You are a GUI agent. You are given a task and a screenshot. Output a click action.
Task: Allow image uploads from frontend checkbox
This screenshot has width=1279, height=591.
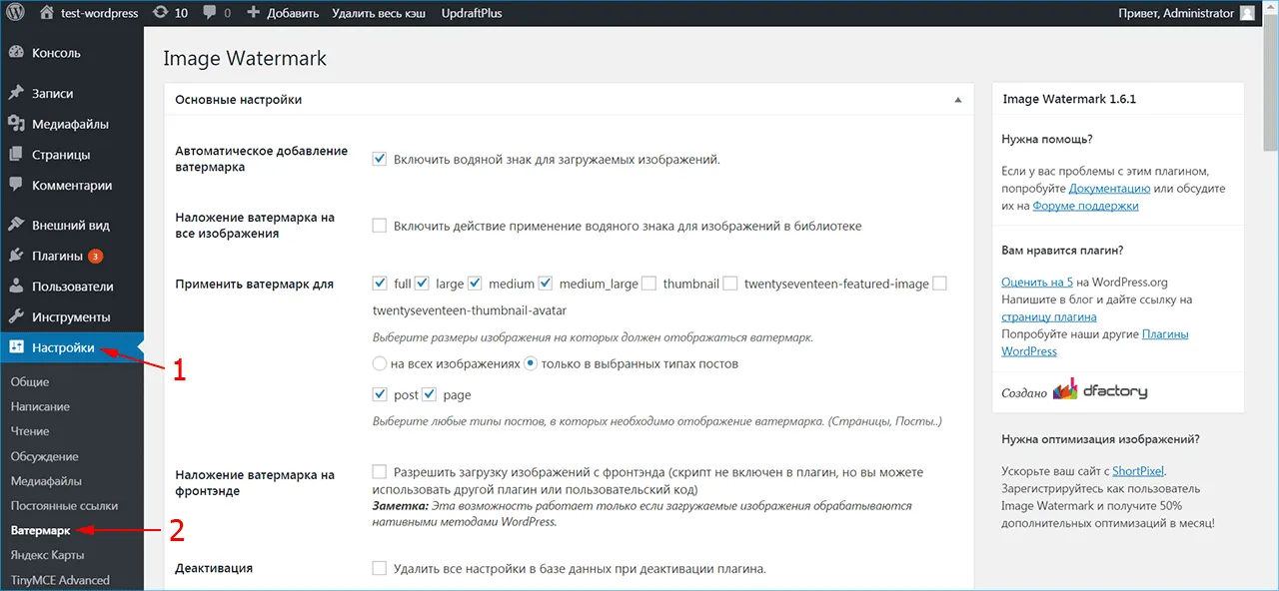(x=380, y=472)
